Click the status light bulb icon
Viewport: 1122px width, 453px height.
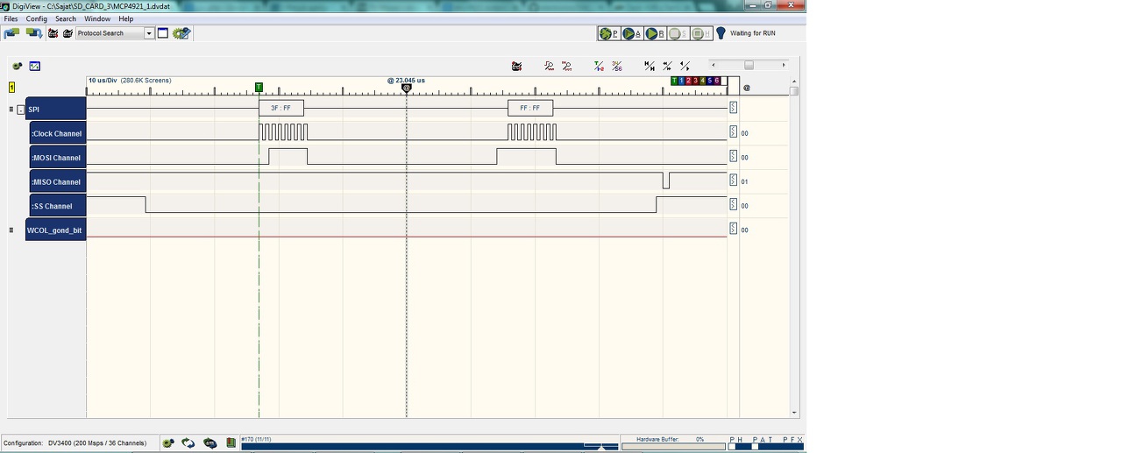(721, 33)
